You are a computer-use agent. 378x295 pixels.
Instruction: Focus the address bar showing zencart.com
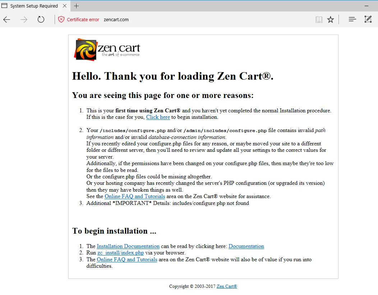pyautogui.click(x=116, y=19)
